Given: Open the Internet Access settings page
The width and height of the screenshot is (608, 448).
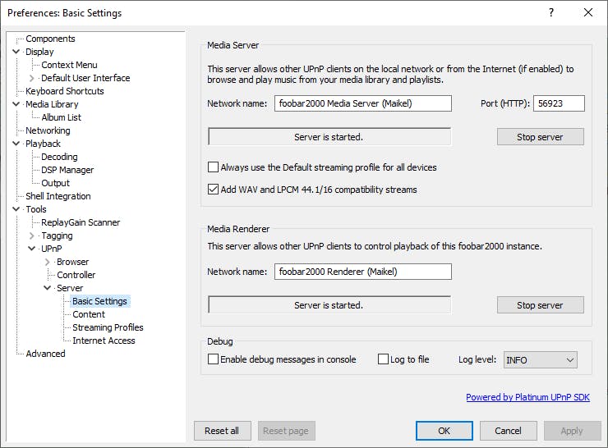Looking at the screenshot, I should [x=104, y=341].
